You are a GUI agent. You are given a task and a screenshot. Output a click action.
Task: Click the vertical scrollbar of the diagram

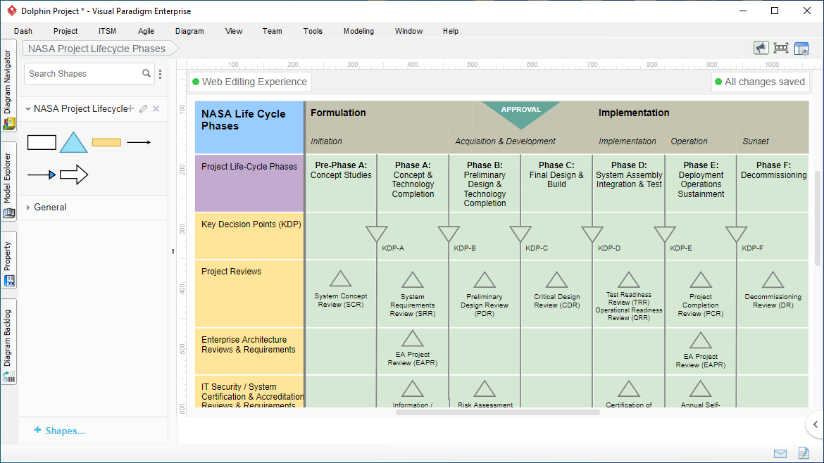click(818, 218)
